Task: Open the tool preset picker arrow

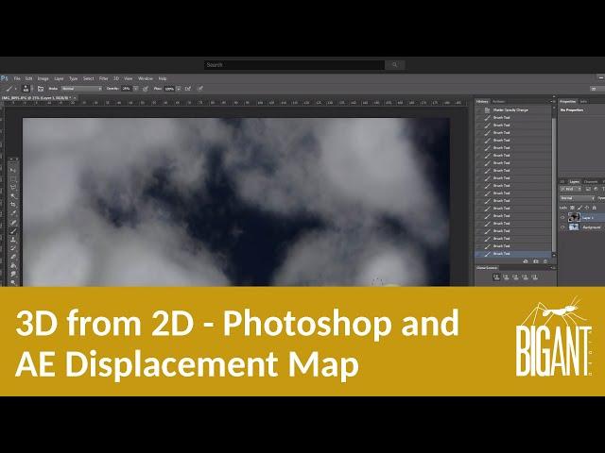Action: coord(15,89)
